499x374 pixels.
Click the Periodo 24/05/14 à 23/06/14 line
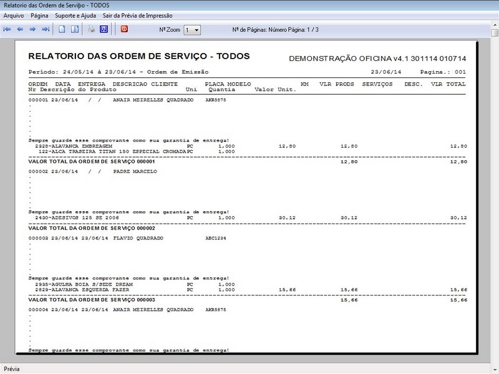(119, 72)
